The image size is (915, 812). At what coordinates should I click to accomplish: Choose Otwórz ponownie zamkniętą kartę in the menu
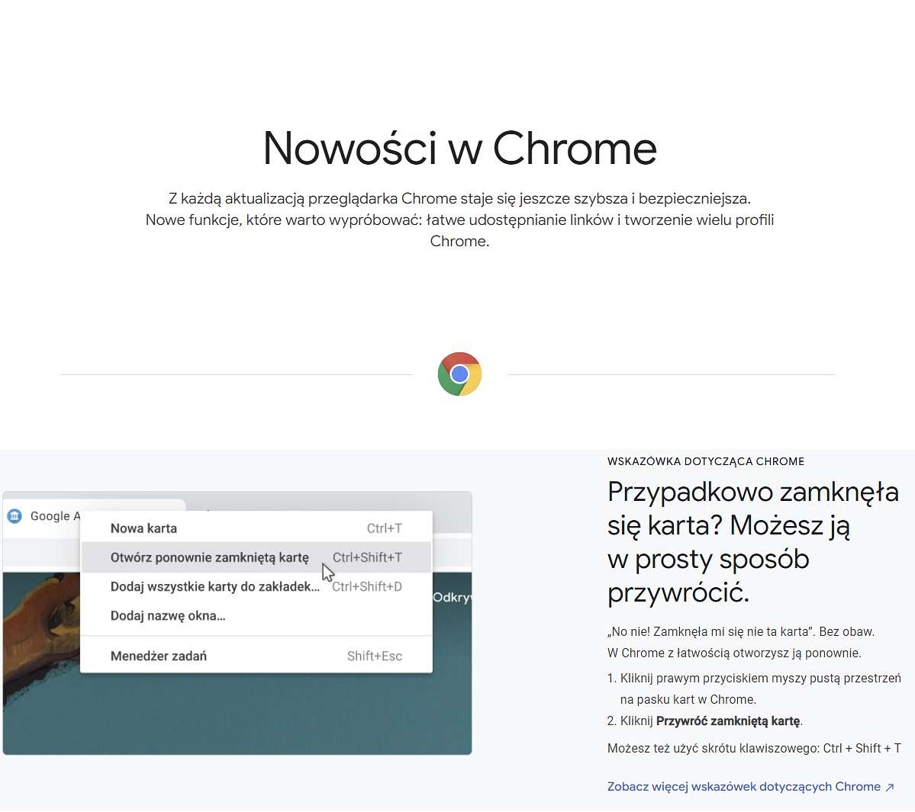(x=256, y=557)
